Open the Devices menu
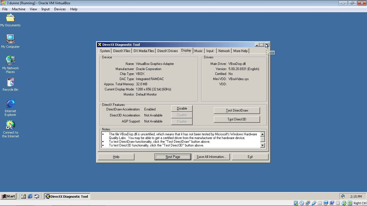The width and height of the screenshot is (367, 206). (60, 9)
